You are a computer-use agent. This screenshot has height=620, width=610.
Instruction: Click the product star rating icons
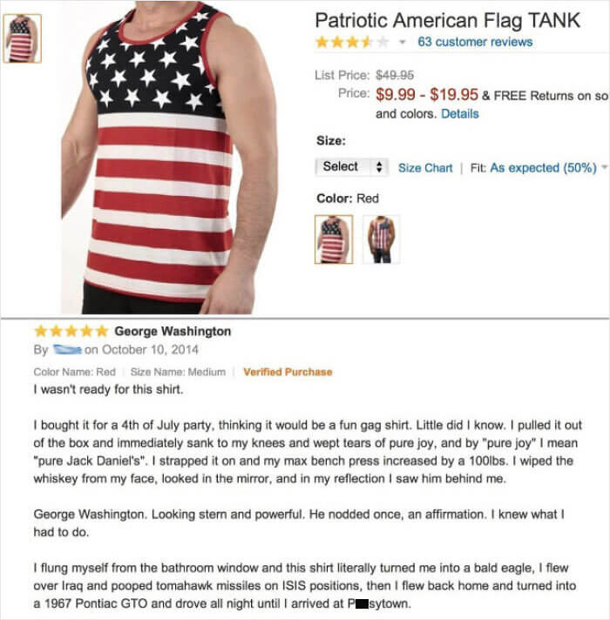tap(352, 42)
